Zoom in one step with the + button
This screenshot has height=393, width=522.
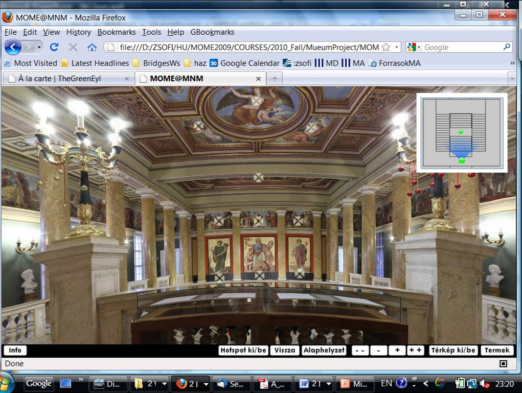point(397,351)
